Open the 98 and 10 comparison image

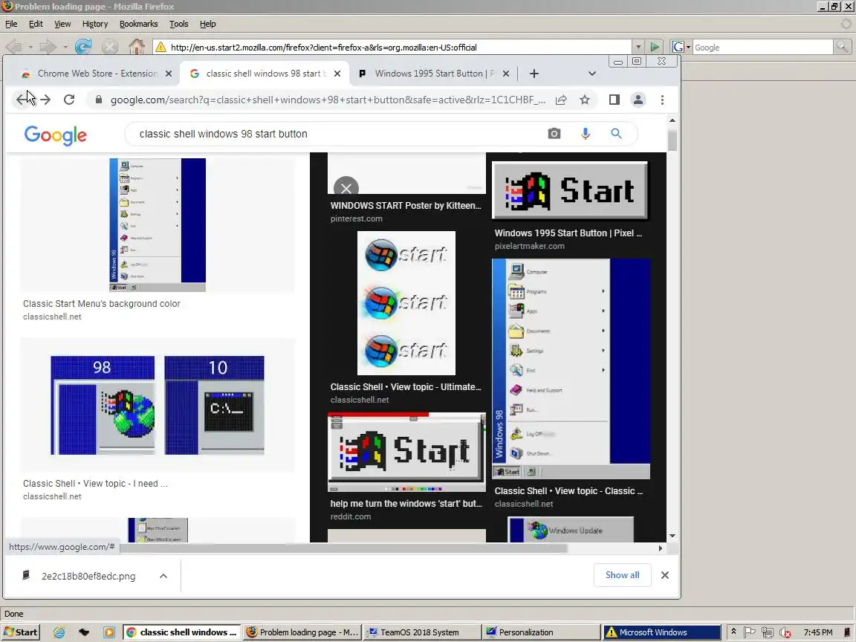[158, 405]
